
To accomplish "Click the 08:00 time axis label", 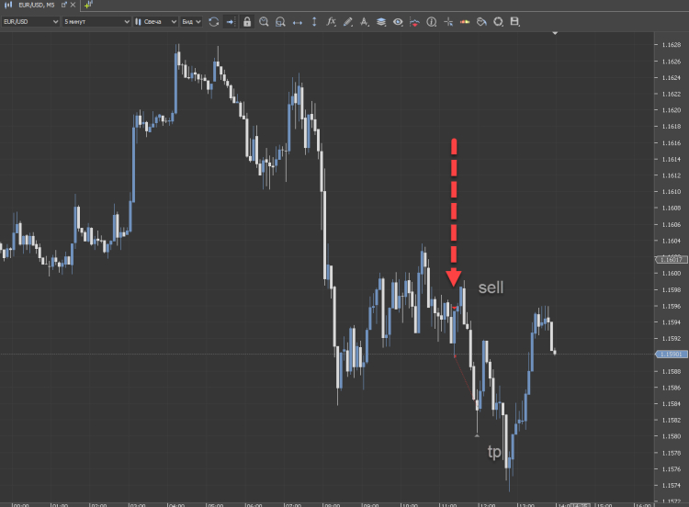I will pyautogui.click(x=332, y=505).
